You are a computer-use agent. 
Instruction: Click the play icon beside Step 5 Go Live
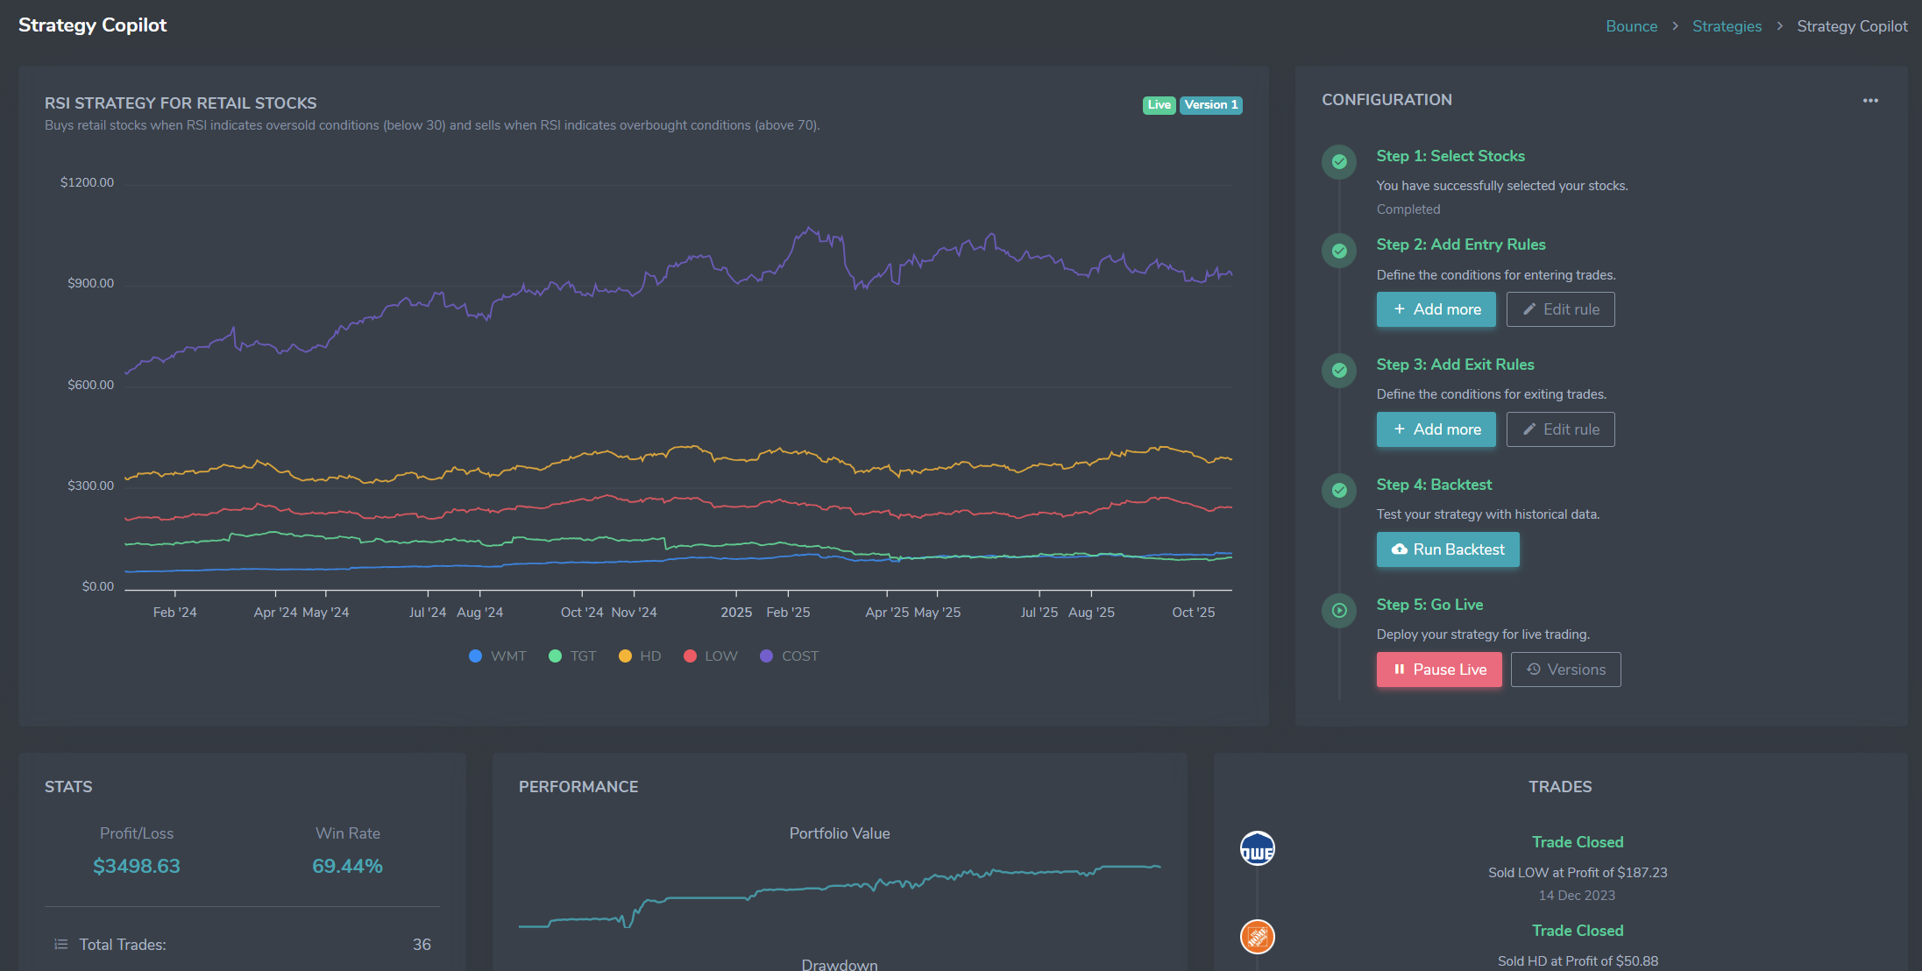[1338, 610]
